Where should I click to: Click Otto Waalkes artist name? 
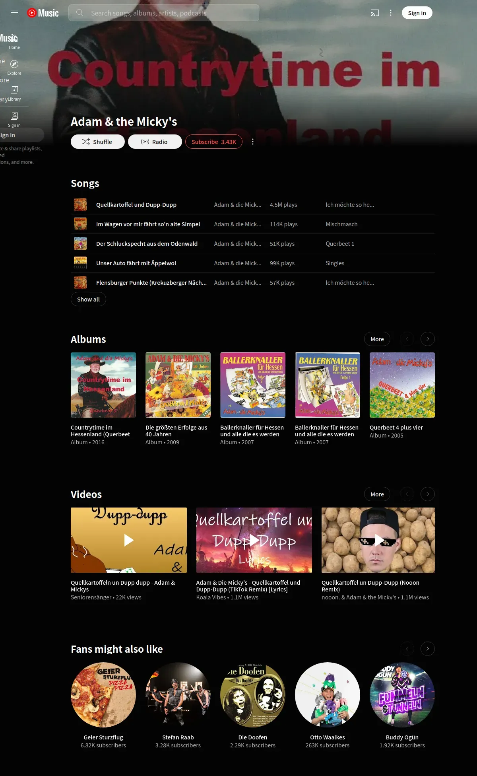(328, 737)
